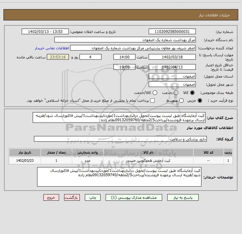Click the تاریخ نیاز column header

tap(25, 153)
